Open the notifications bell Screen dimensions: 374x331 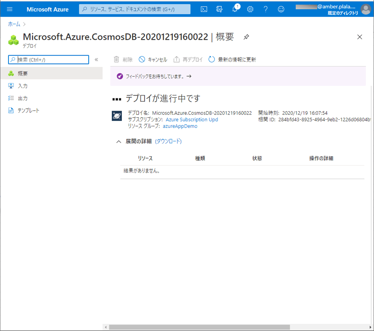[x=235, y=9]
